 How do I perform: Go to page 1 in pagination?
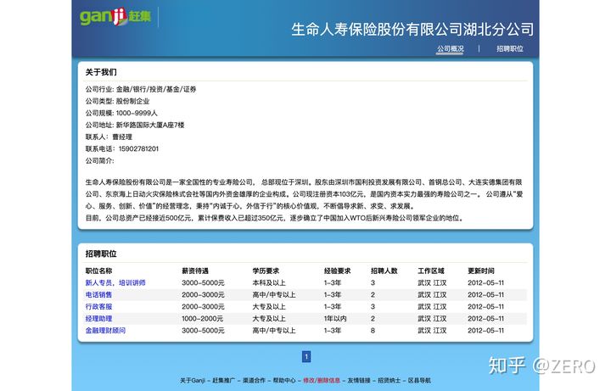306,356
